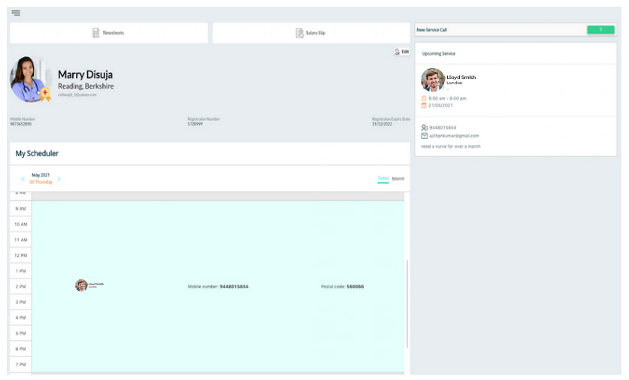Viewport: 629px width, 380px height.
Task: Click the May 2021 date label
Action: click(41, 175)
